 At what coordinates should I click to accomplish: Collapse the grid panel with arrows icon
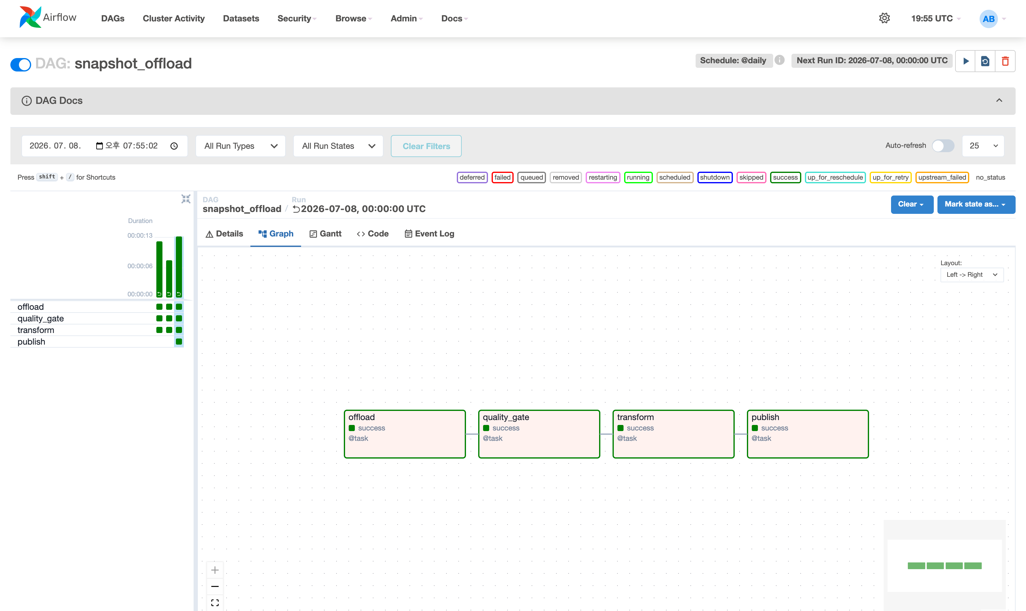pos(186,199)
